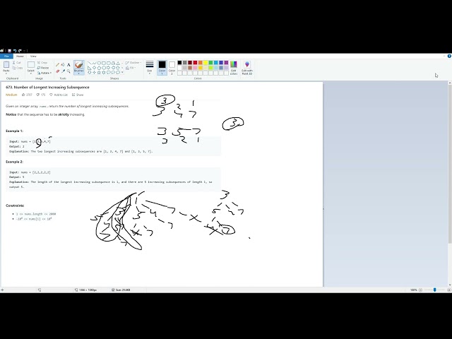Click the '673. Number of Longest Increasing Subsequence' title
The height and width of the screenshot is (339, 452).
pos(47,88)
